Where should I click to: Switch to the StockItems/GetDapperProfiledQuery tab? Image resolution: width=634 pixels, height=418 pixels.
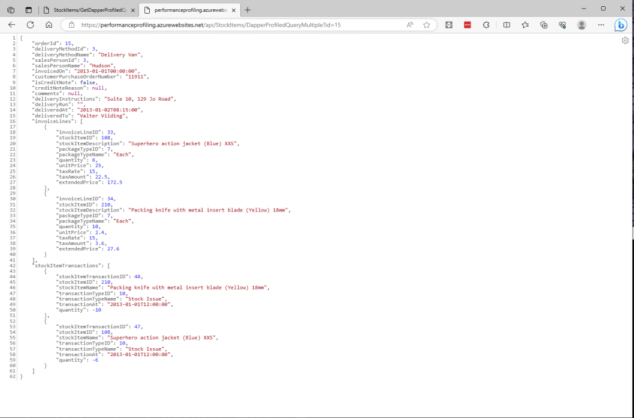point(87,10)
